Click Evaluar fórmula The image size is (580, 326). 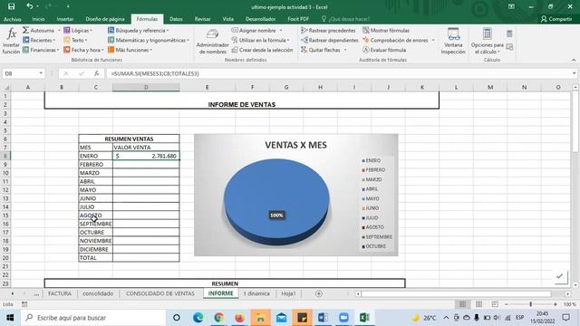coord(384,50)
